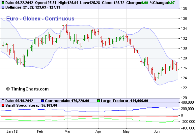Click the 130 price axis label
Image resolution: width=195 pixels, height=140 pixels.
[x=184, y=48]
